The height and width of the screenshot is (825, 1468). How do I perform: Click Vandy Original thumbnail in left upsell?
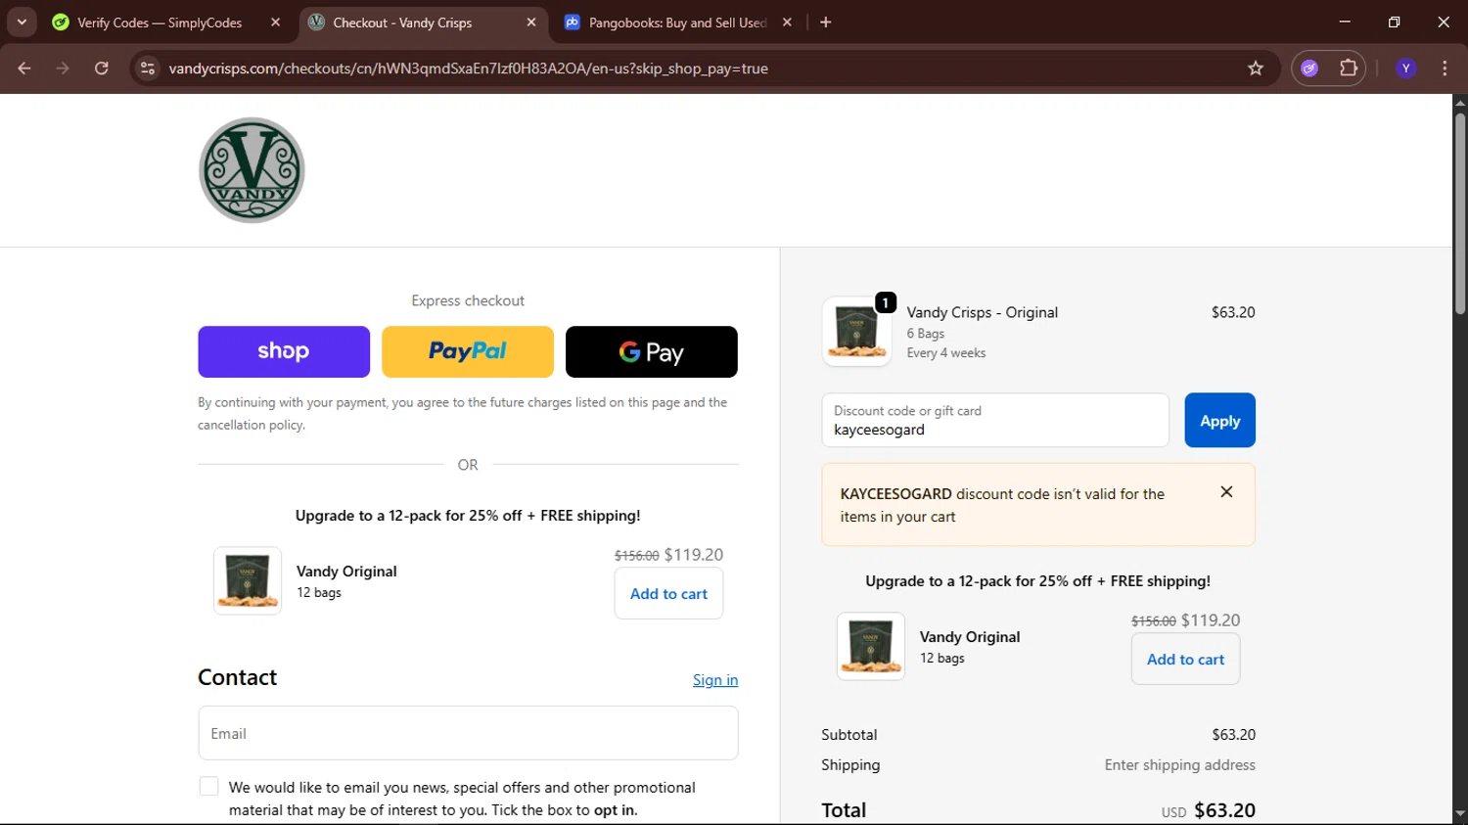[x=248, y=580]
